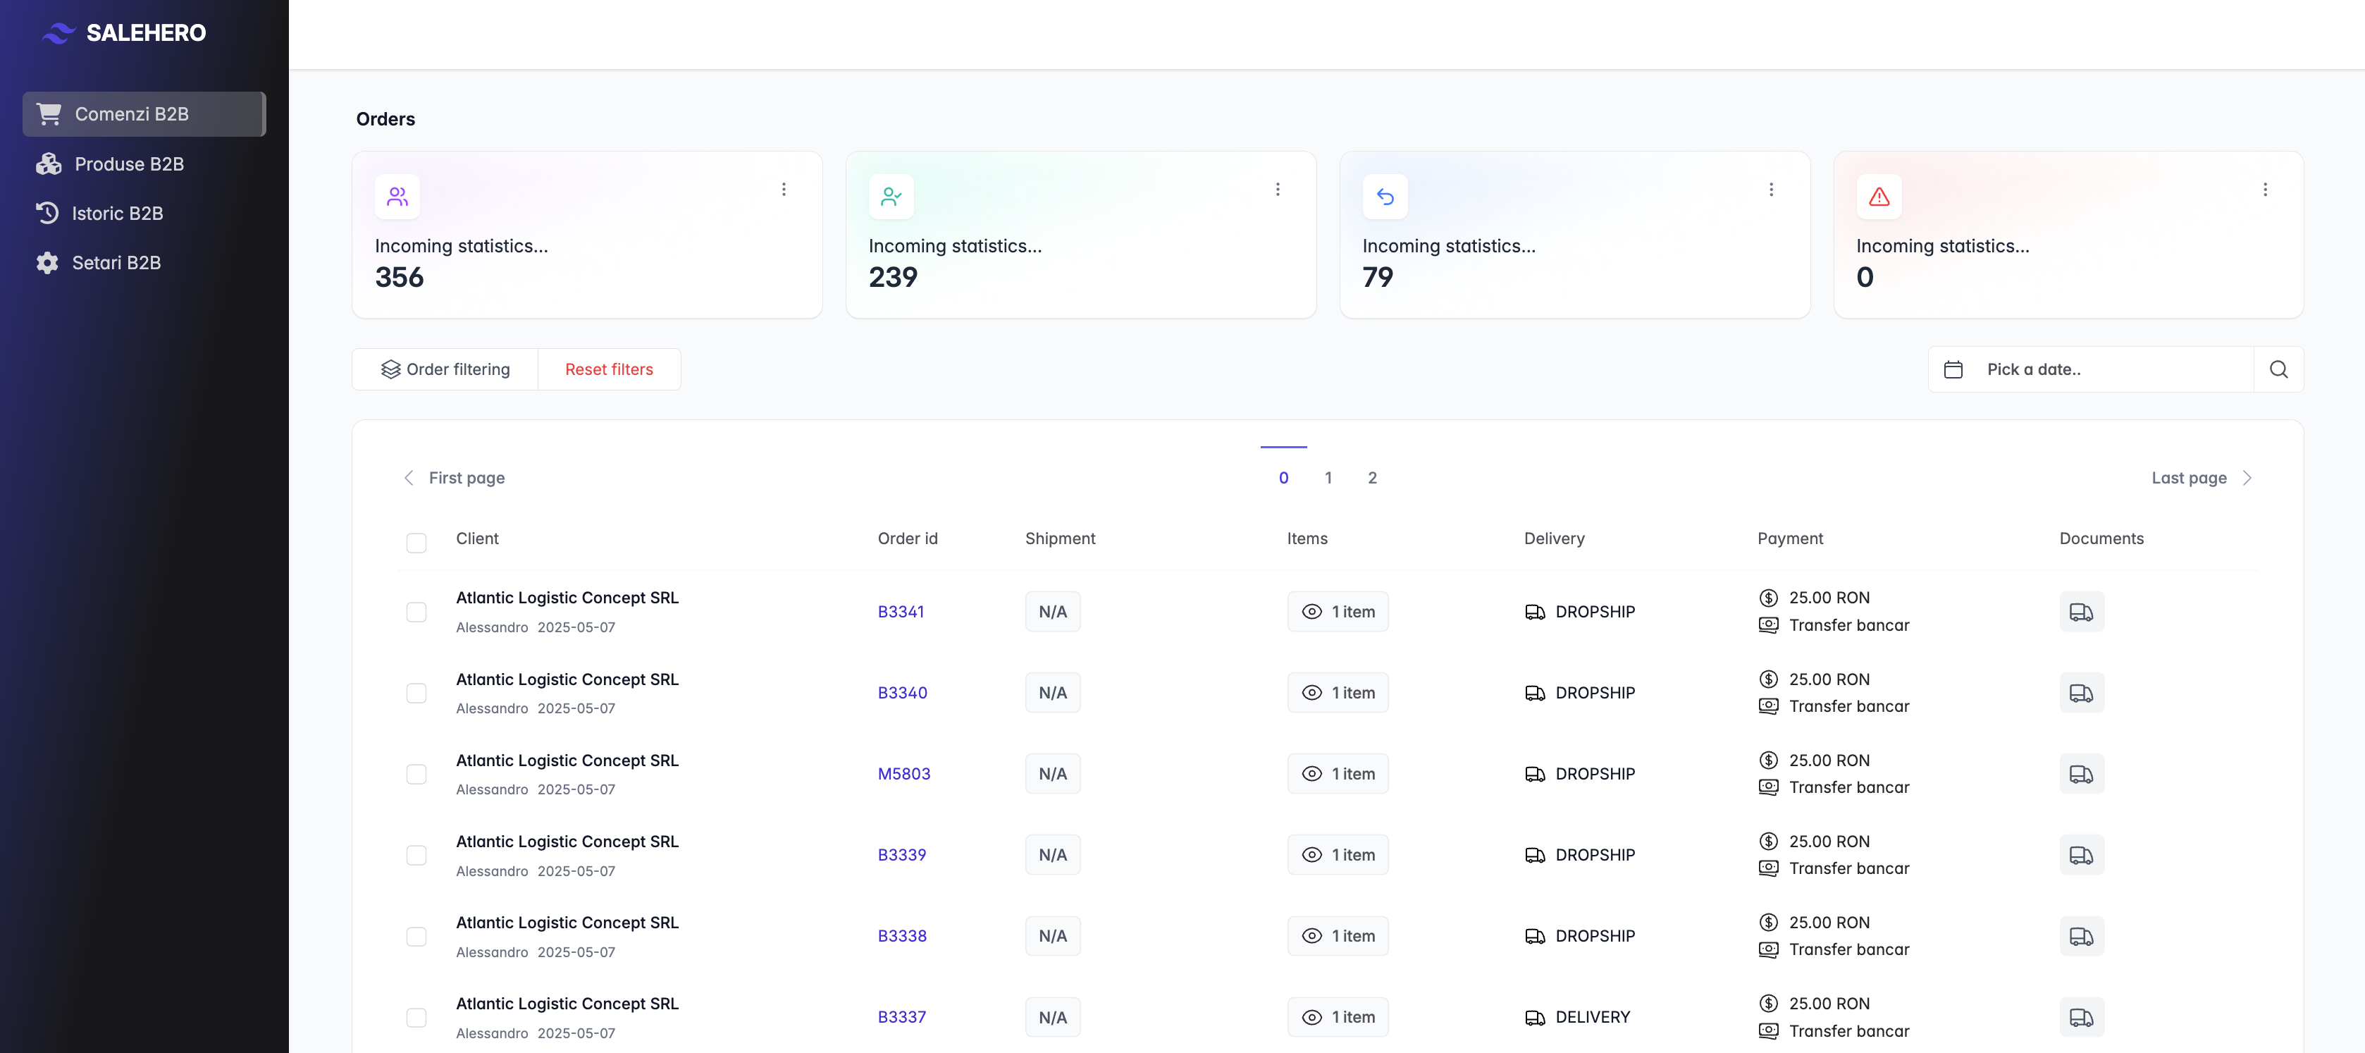Click the return arrow icon on the 79 card
Screen dimensions: 2365x1053
tap(1385, 197)
